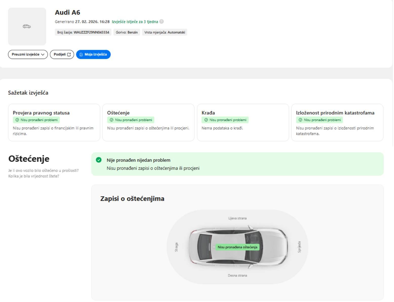Open the Provjera pravnog statusa summary card
This screenshot has width=394, height=302.
point(54,122)
